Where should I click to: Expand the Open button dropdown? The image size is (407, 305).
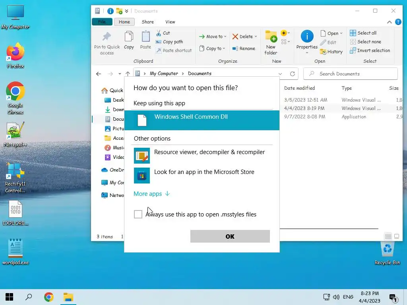tap(341, 33)
